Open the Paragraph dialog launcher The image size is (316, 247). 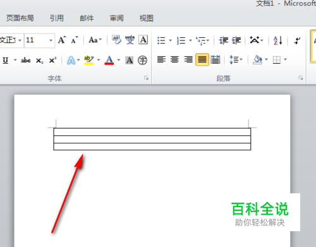tap(301, 78)
